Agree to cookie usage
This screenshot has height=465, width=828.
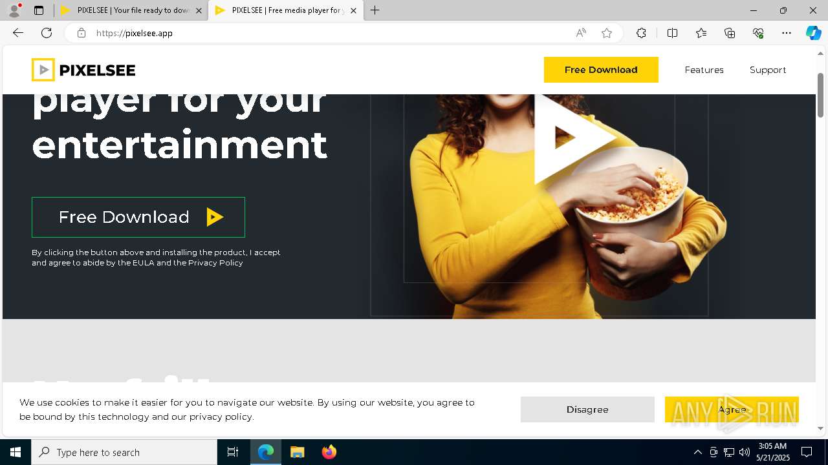tap(732, 409)
